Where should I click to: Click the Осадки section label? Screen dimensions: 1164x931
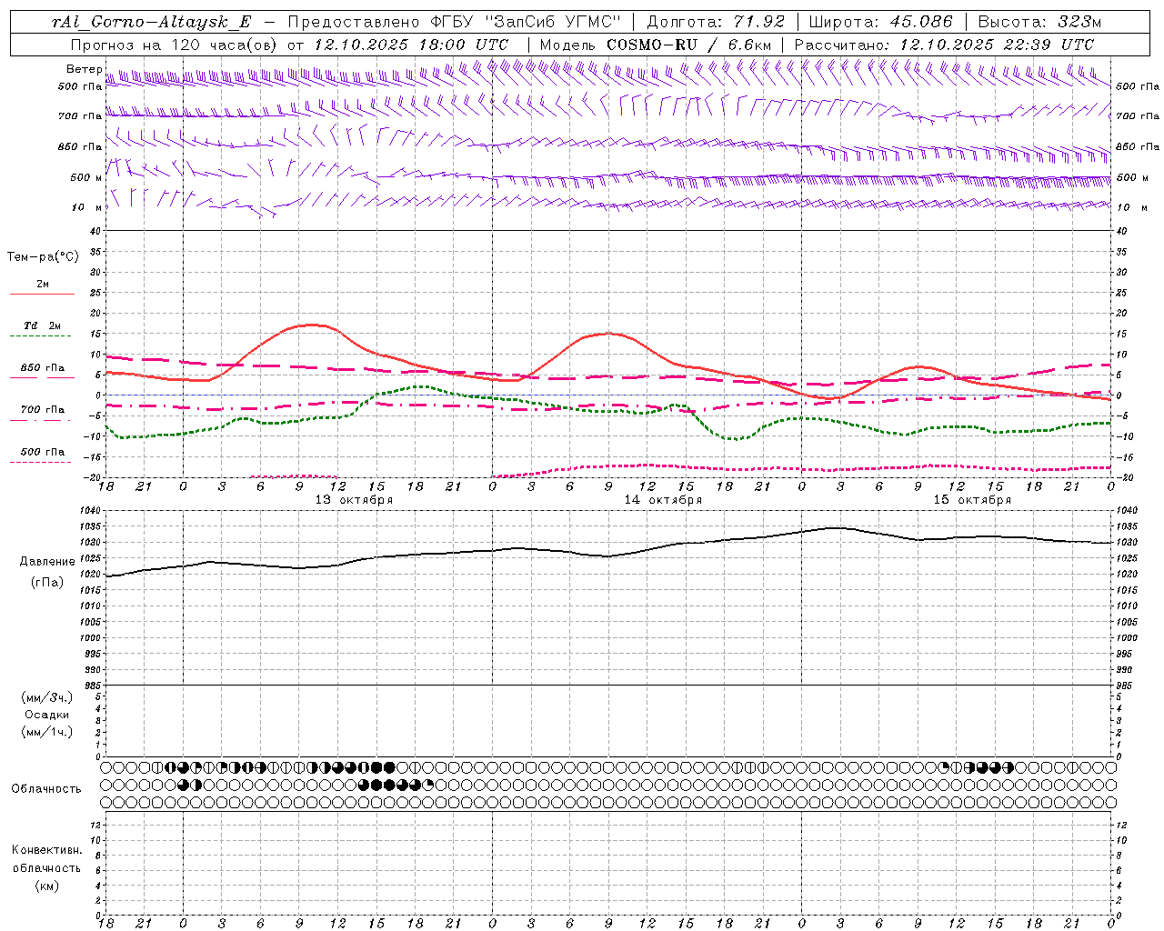point(47,715)
